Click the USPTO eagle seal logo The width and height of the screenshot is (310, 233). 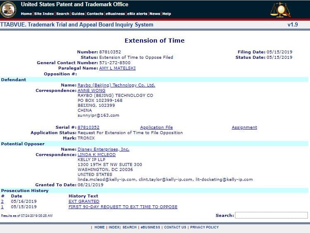[8, 9]
